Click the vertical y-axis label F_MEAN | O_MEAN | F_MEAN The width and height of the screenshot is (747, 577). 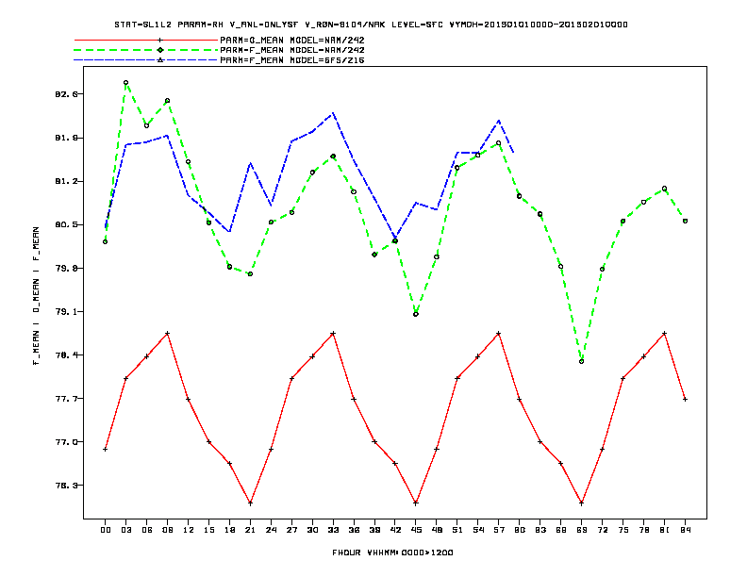point(36,296)
